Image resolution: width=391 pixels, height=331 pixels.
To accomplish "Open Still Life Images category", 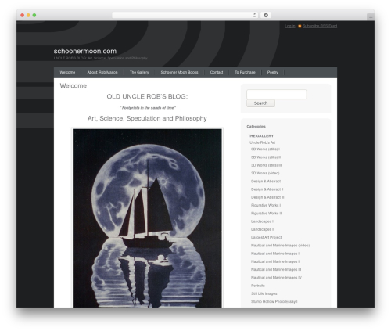I will pyautogui.click(x=264, y=293).
